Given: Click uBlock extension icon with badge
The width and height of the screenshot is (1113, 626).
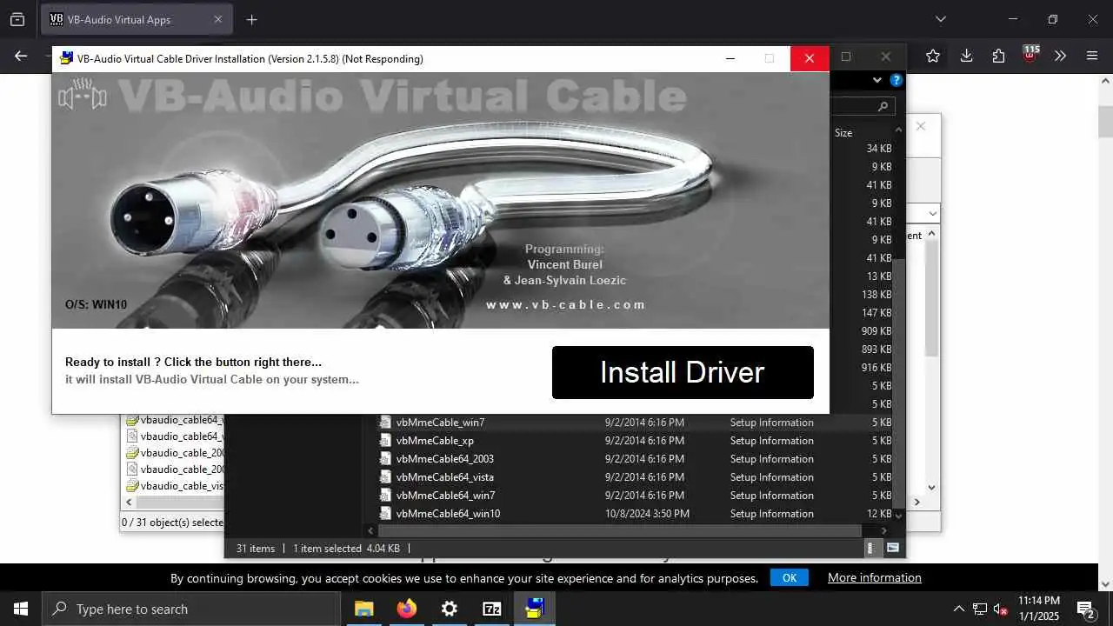Looking at the screenshot, I should click(1030, 54).
